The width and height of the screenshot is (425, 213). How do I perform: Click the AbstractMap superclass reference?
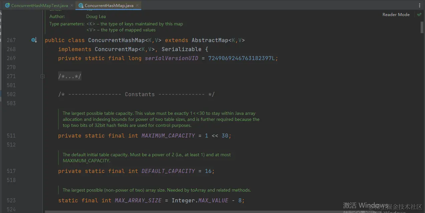pyautogui.click(x=210, y=40)
